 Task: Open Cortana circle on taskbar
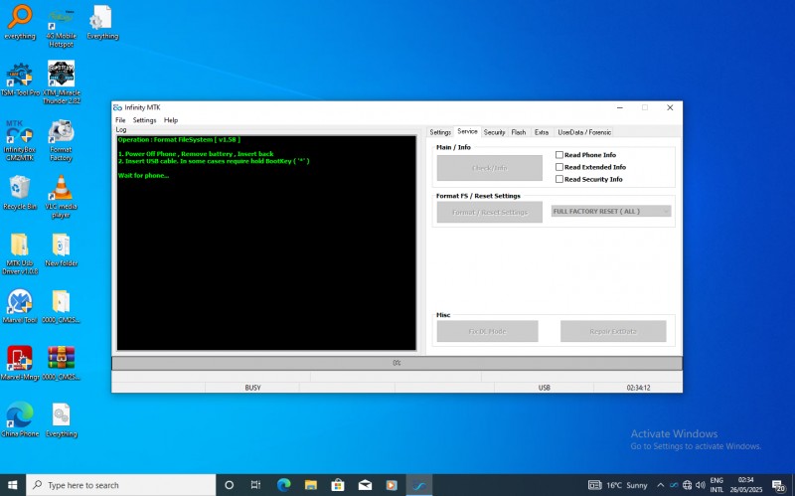tap(229, 485)
